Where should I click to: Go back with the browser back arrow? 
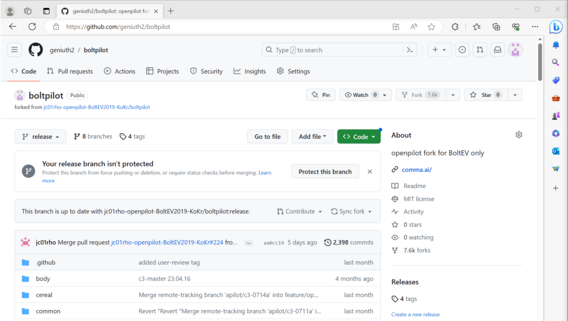[x=13, y=27]
